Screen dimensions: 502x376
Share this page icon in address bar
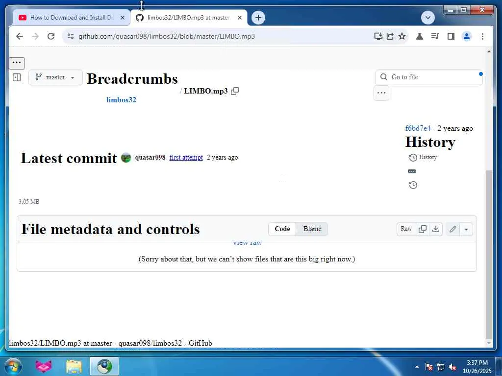pyautogui.click(x=390, y=36)
